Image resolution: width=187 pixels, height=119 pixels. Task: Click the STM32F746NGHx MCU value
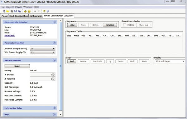[x=38, y=32]
